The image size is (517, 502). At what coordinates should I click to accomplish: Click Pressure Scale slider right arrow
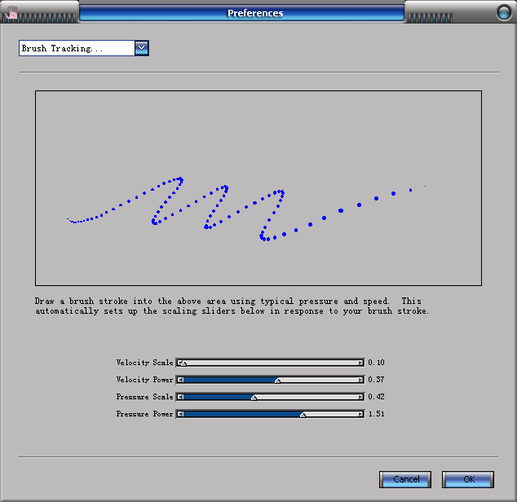pyautogui.click(x=360, y=397)
